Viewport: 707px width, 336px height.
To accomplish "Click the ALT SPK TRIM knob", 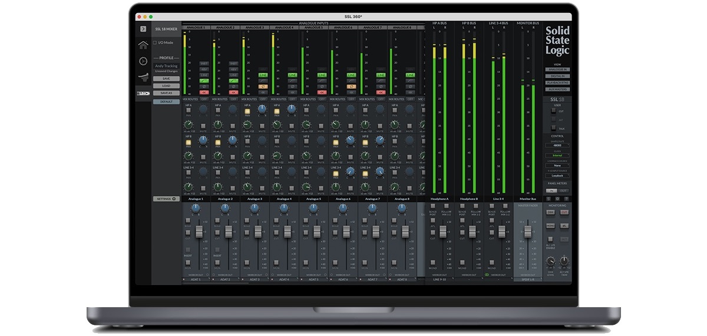I will tap(564, 261).
